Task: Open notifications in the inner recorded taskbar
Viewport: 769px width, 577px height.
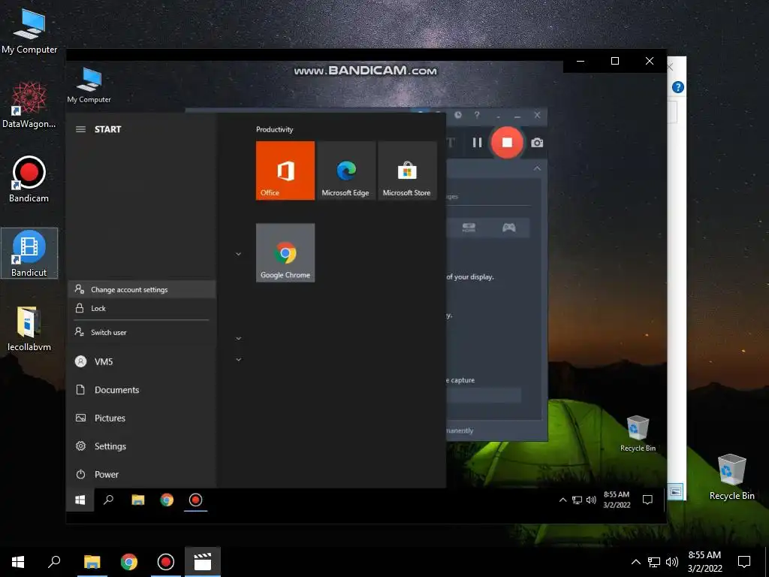Action: [647, 500]
